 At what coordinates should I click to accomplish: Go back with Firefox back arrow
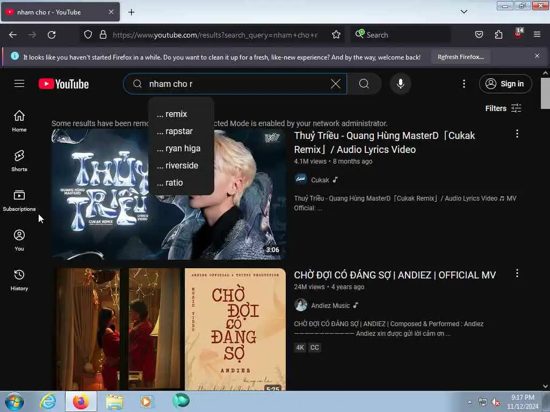point(13,35)
